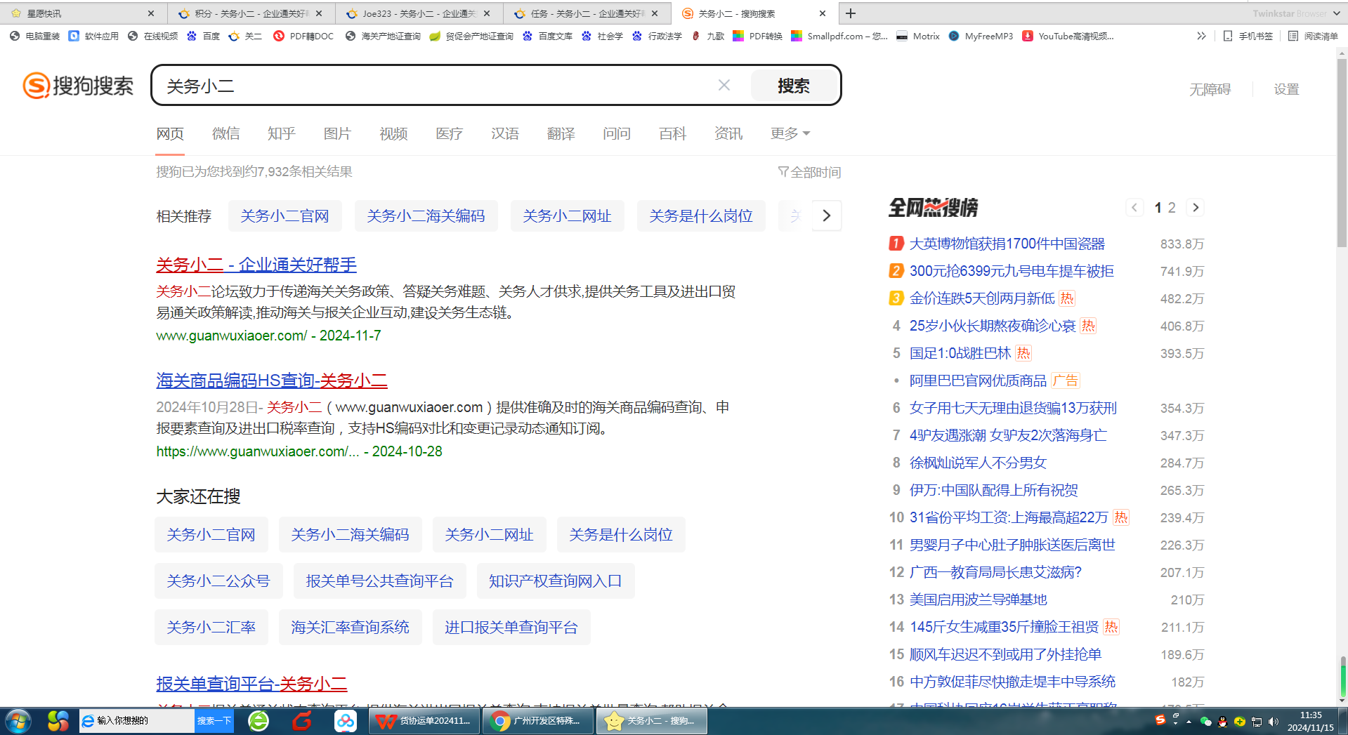Go to next page of hot search list
This screenshot has height=735, width=1348.
tap(1196, 207)
